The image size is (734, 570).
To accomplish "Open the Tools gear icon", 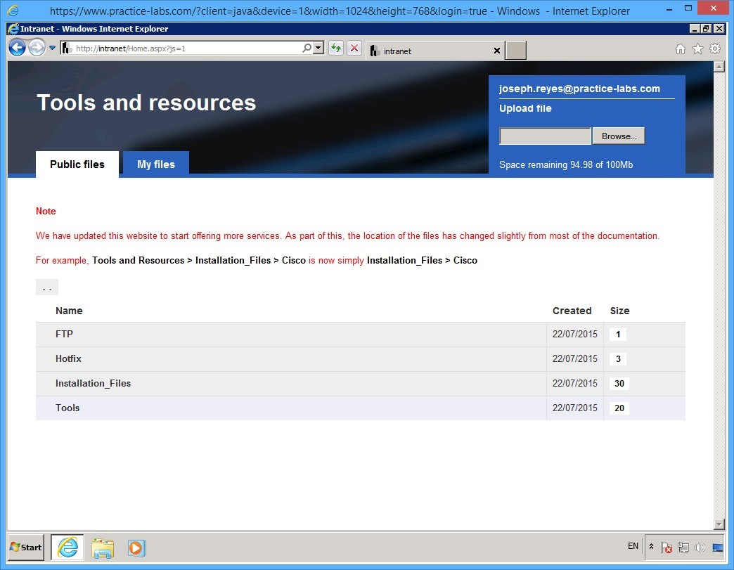I will pyautogui.click(x=716, y=48).
